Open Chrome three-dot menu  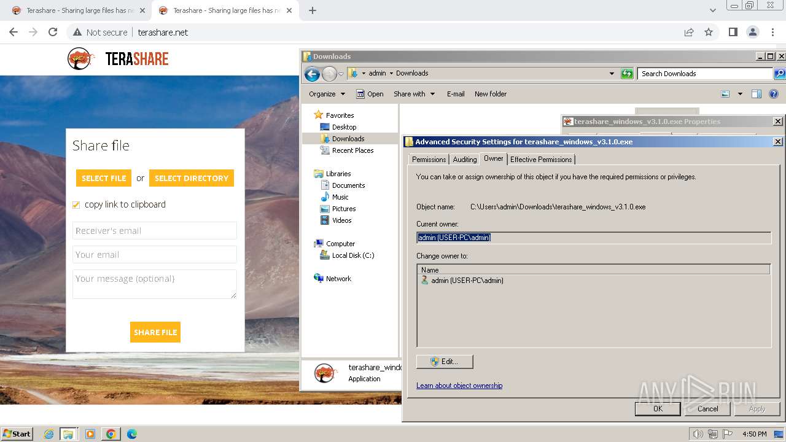(x=772, y=32)
